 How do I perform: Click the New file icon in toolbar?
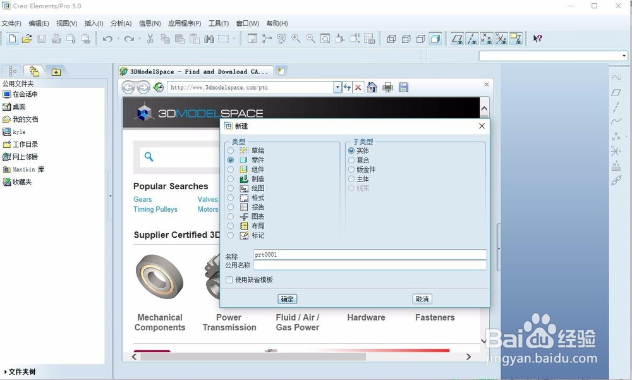[13, 39]
